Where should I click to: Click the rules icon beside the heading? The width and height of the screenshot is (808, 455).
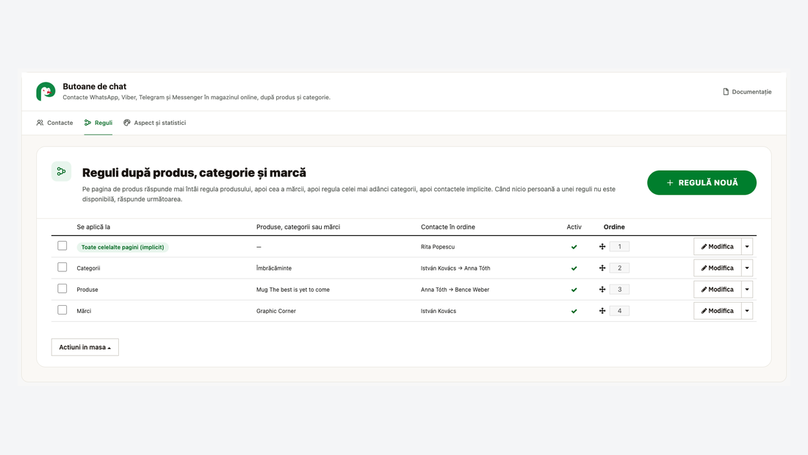(61, 172)
